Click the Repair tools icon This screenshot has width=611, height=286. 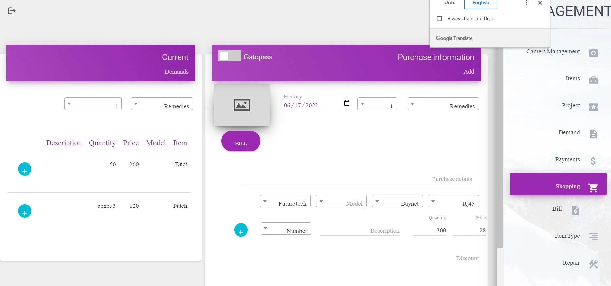[593, 264]
